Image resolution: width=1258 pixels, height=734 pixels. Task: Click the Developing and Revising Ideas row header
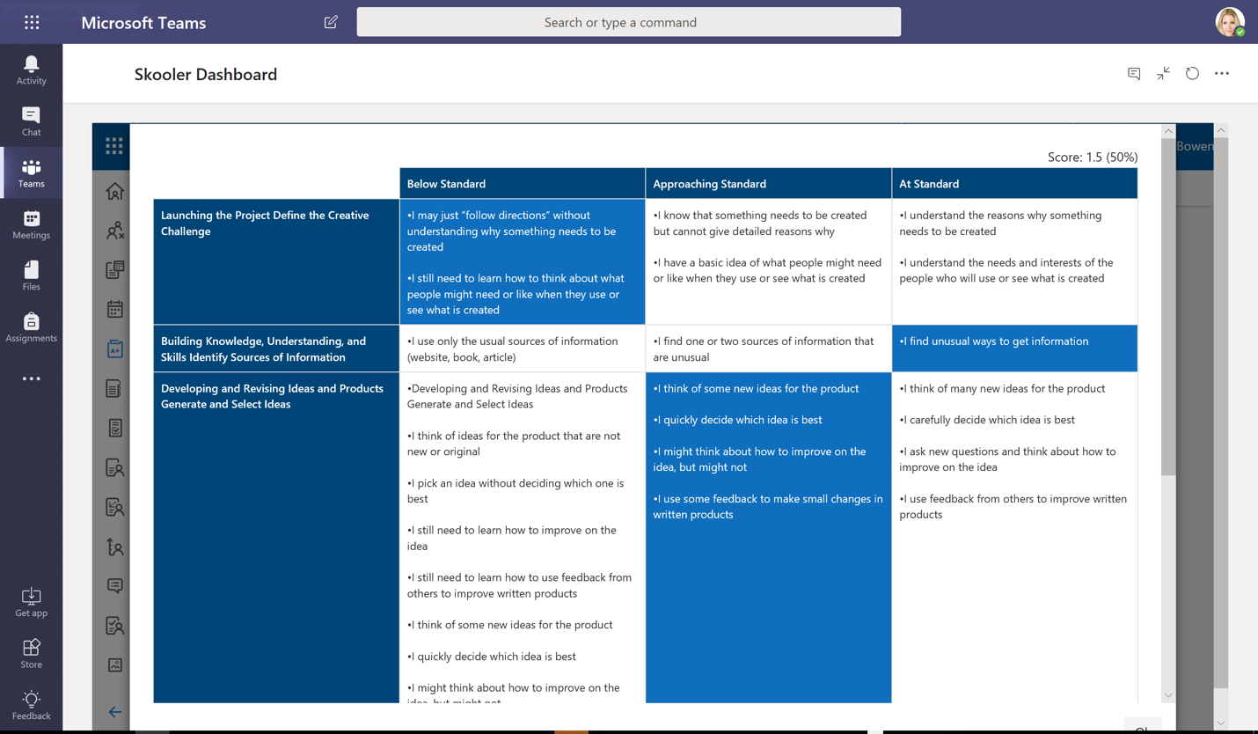pos(276,538)
